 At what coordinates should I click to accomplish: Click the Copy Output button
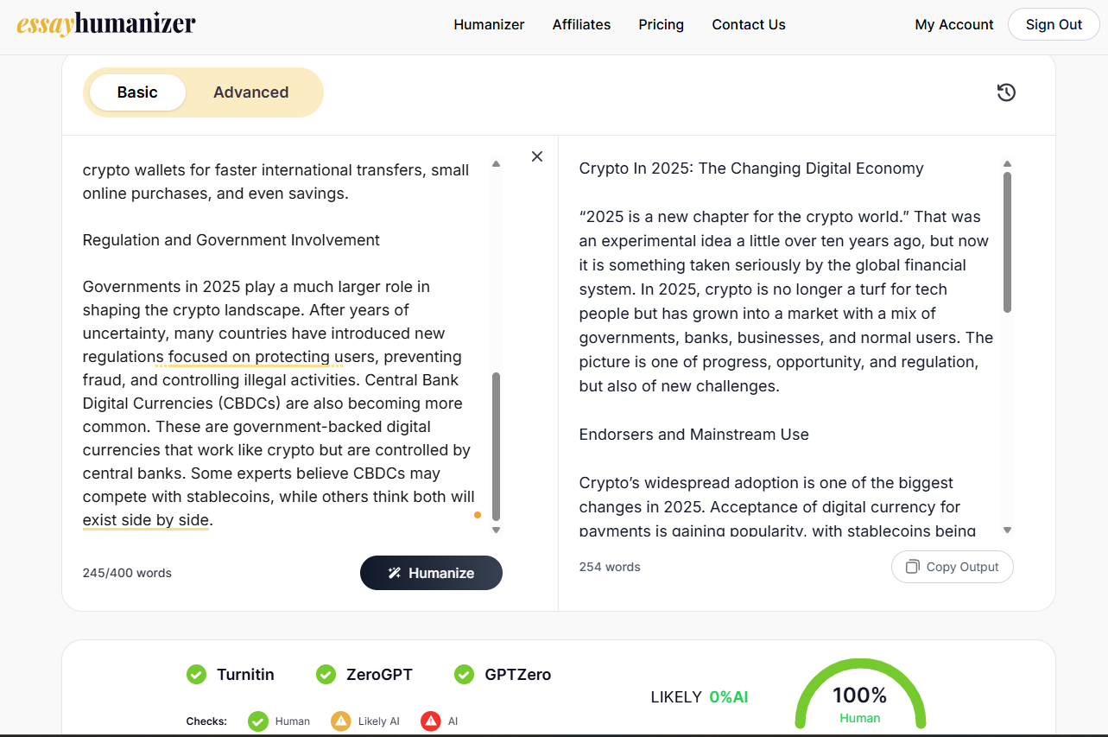point(952,567)
